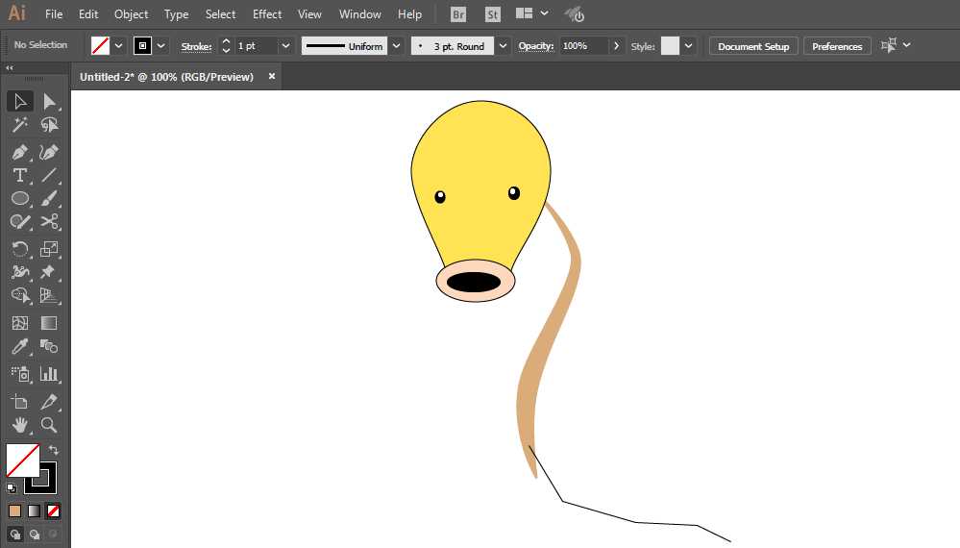Open the stroke weight dropdown
This screenshot has height=548, width=960.
[285, 46]
